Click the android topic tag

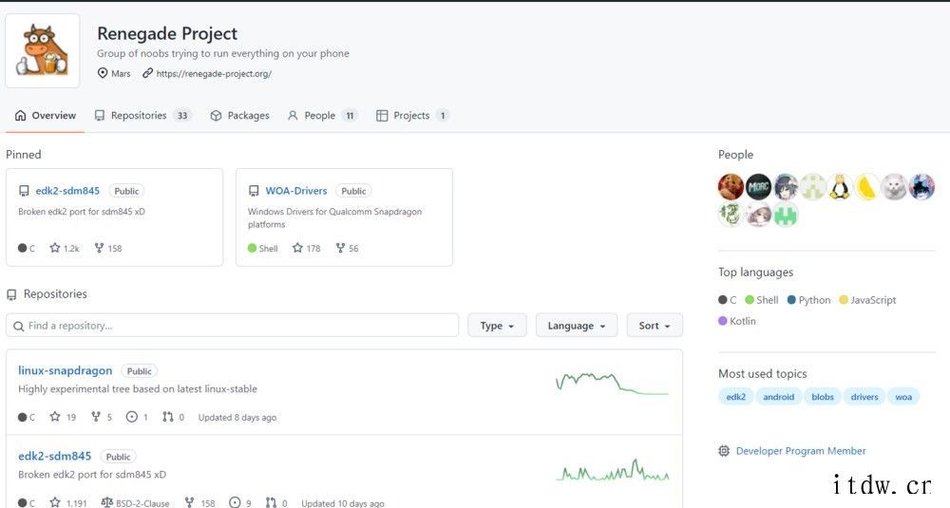(779, 397)
